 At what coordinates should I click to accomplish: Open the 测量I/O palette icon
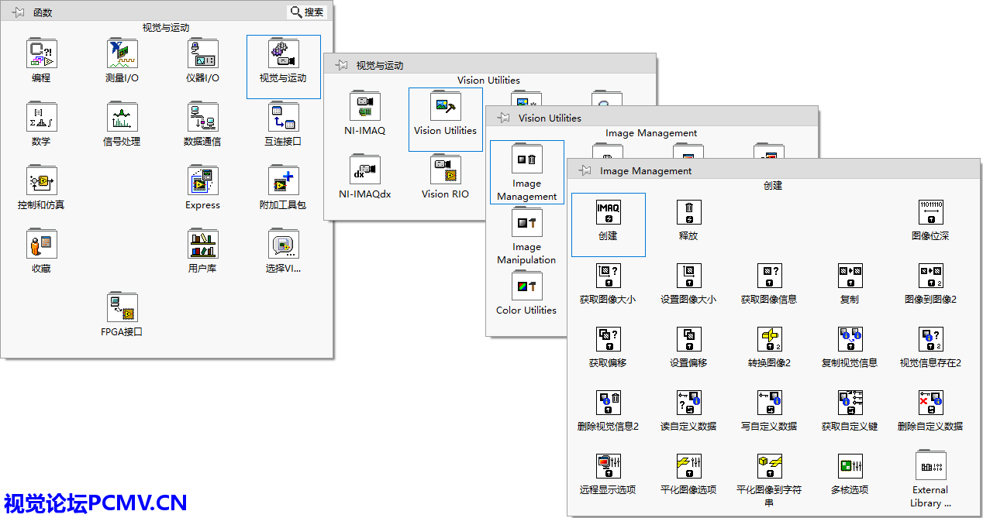pyautogui.click(x=122, y=53)
